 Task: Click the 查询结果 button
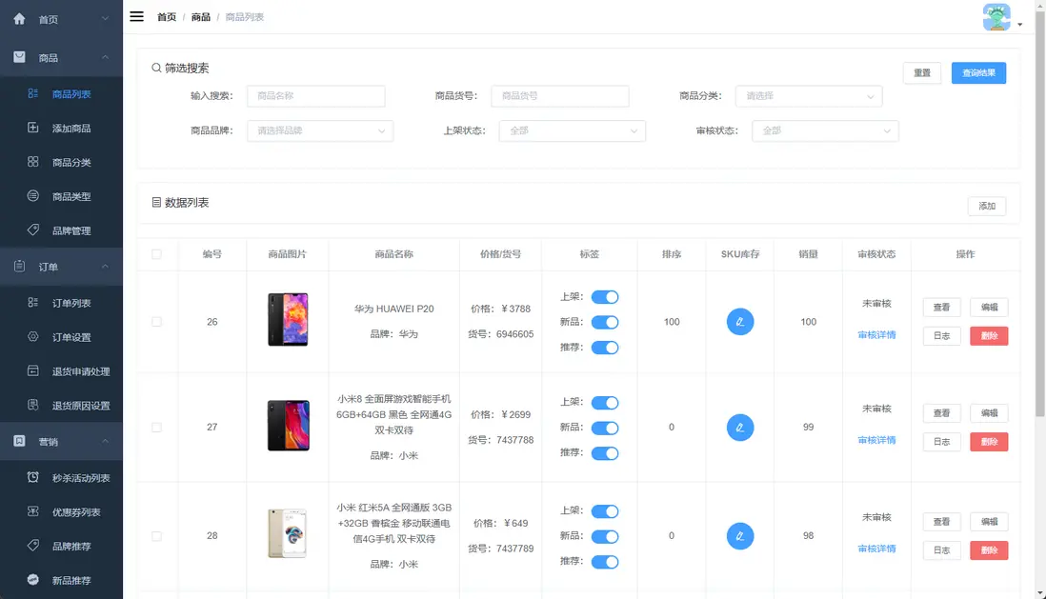pos(978,72)
